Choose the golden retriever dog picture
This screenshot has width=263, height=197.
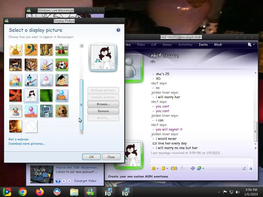pyautogui.click(x=62, y=111)
